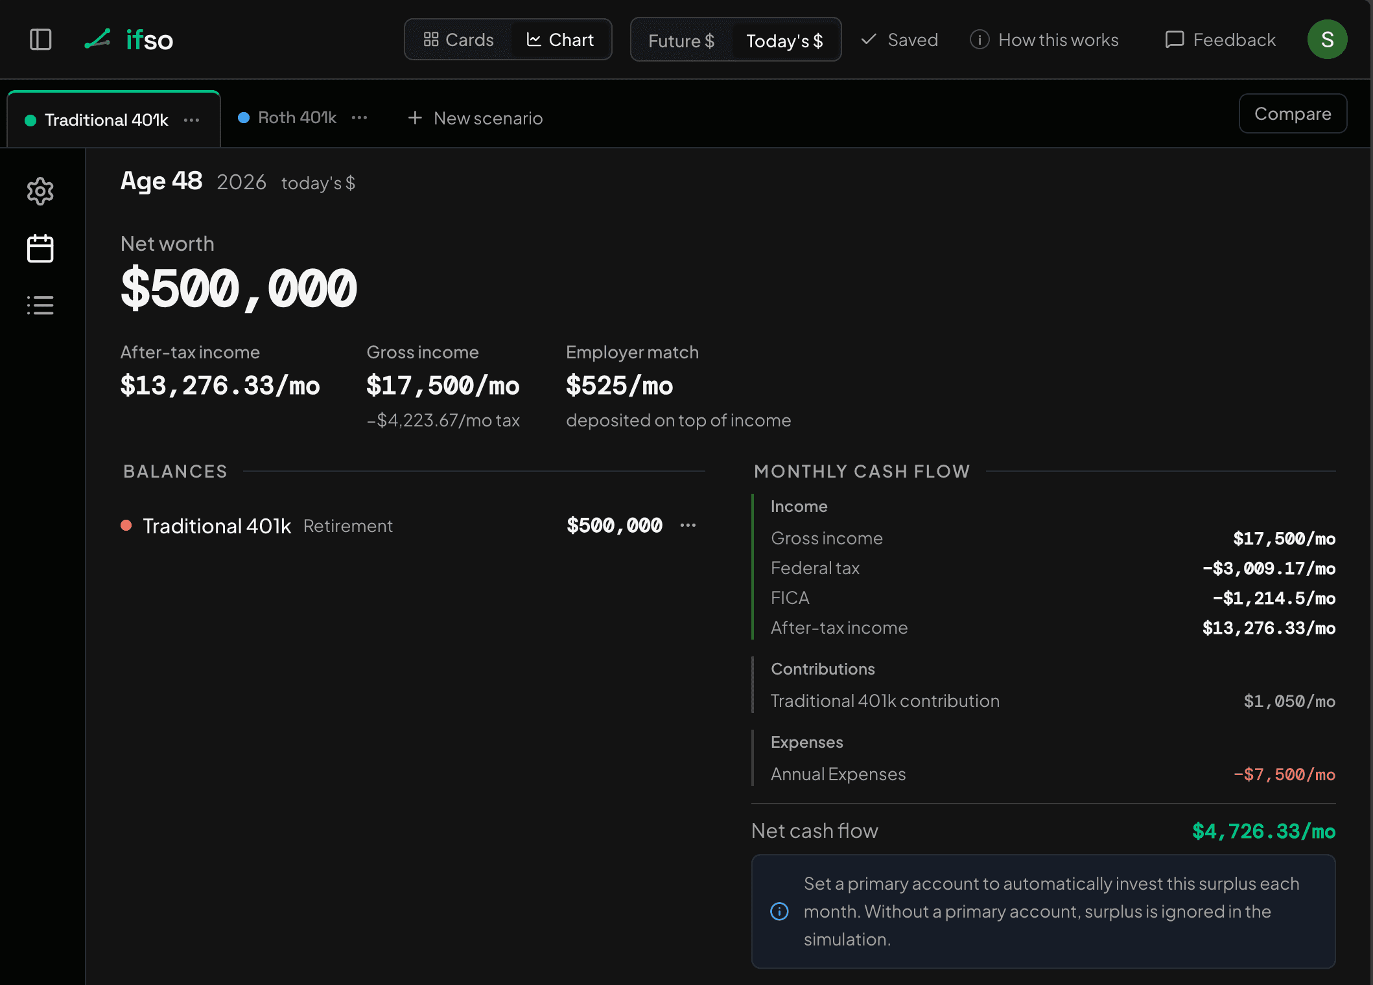Click the info icon in surplus notice
The width and height of the screenshot is (1373, 985).
click(779, 911)
